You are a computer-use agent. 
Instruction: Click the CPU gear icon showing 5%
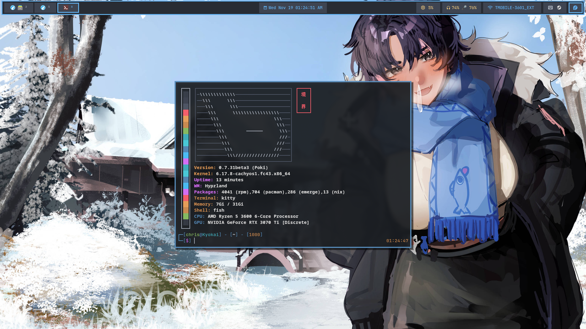423,7
